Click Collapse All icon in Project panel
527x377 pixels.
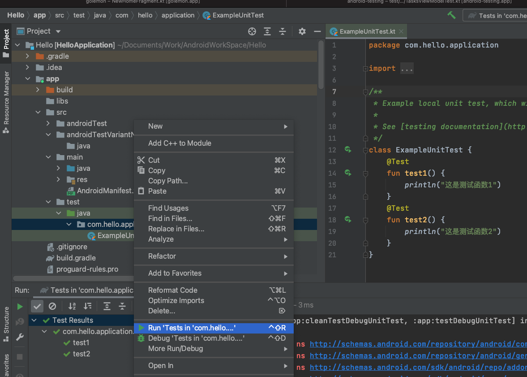tap(283, 31)
